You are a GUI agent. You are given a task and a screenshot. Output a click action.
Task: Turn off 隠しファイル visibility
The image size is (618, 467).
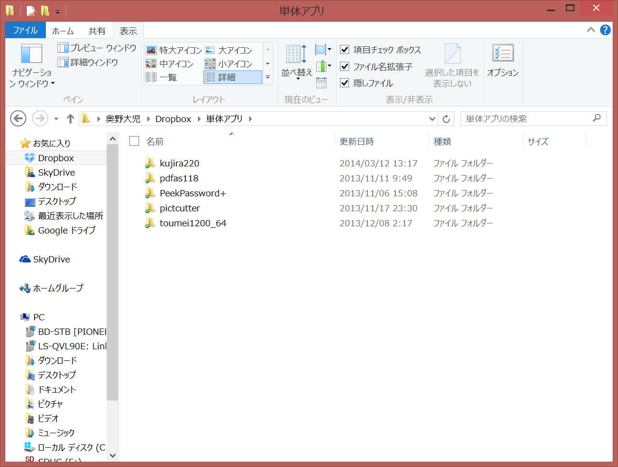click(345, 82)
